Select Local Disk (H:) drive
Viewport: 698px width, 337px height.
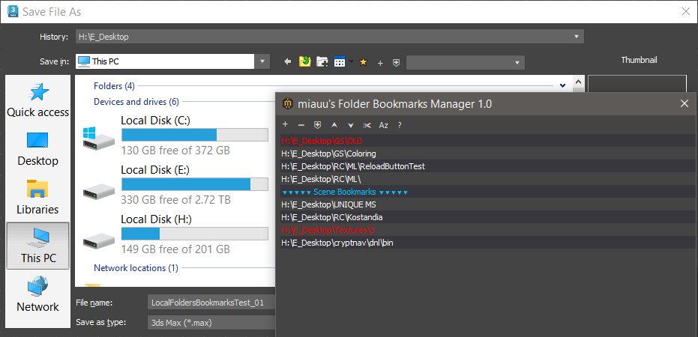pyautogui.click(x=175, y=234)
